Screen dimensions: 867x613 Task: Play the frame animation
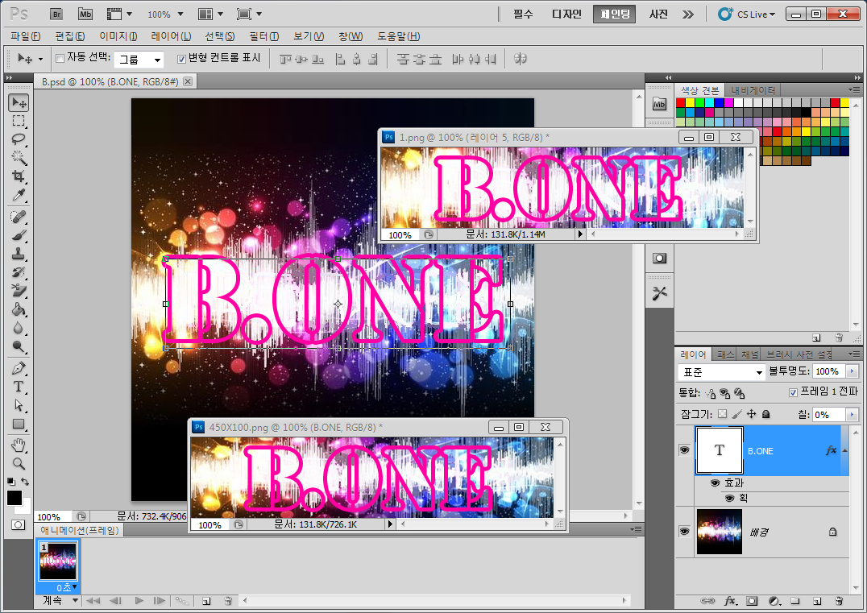139,601
